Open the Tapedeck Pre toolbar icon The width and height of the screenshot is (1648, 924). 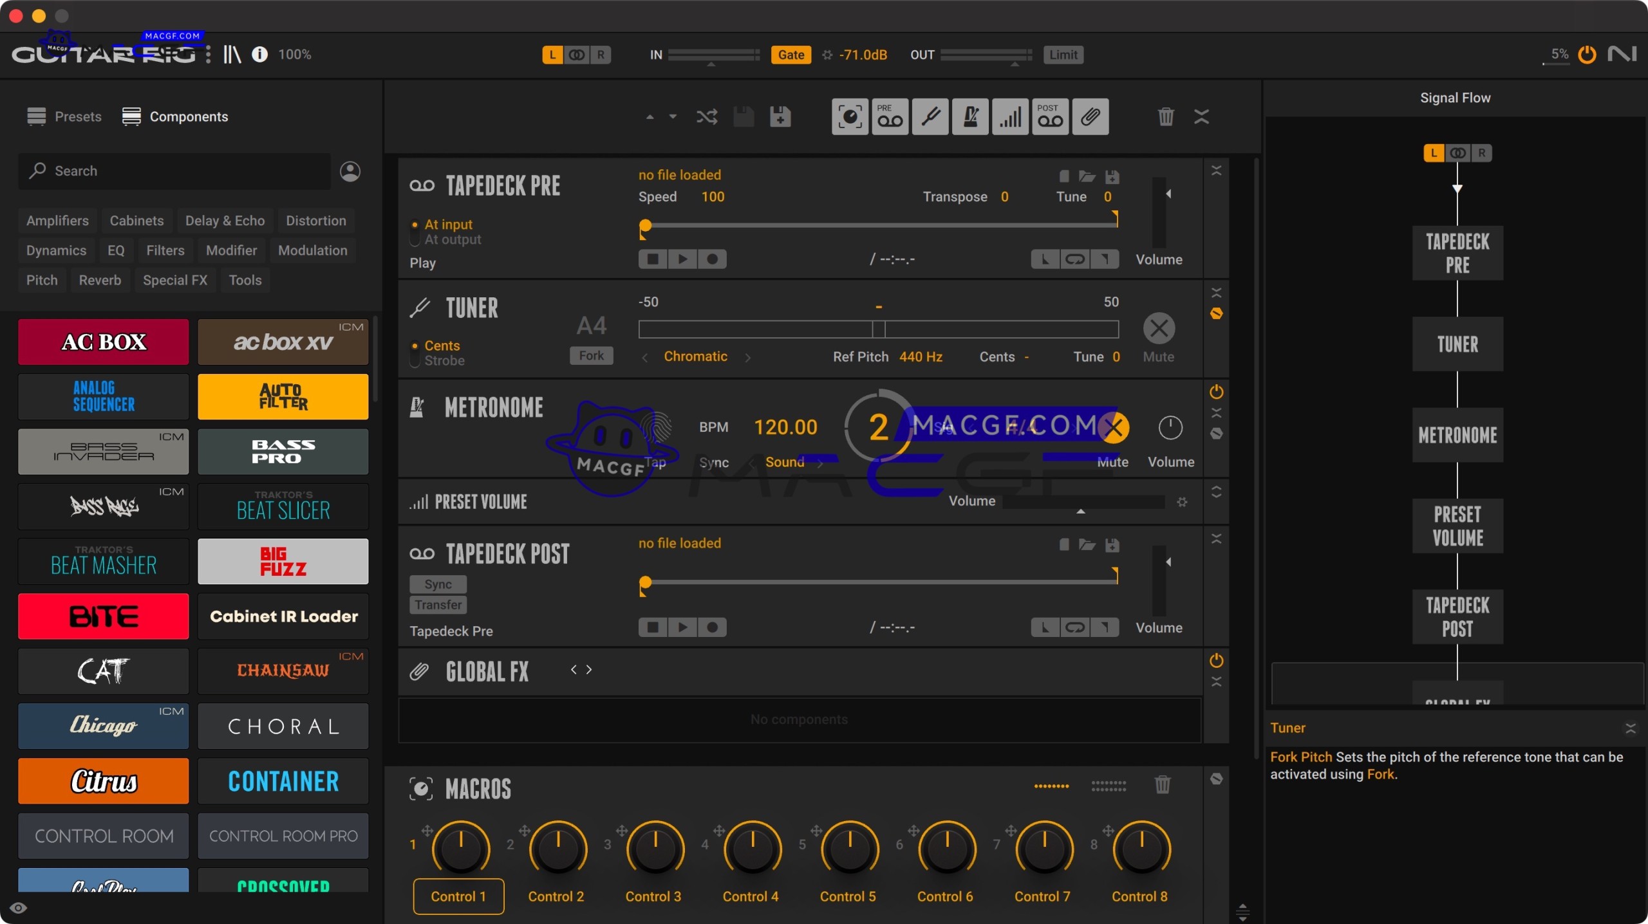(x=889, y=116)
